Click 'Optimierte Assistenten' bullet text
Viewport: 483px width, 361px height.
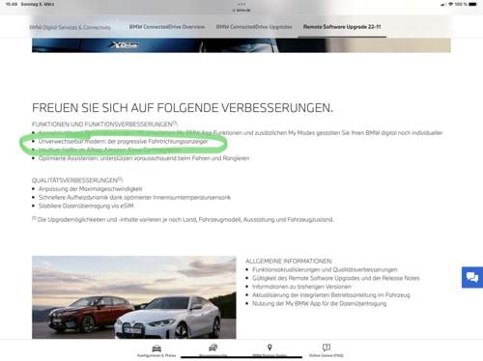(x=144, y=158)
